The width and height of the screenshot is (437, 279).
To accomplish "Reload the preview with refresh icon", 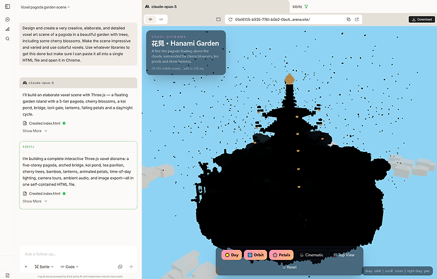I will point(230,20).
